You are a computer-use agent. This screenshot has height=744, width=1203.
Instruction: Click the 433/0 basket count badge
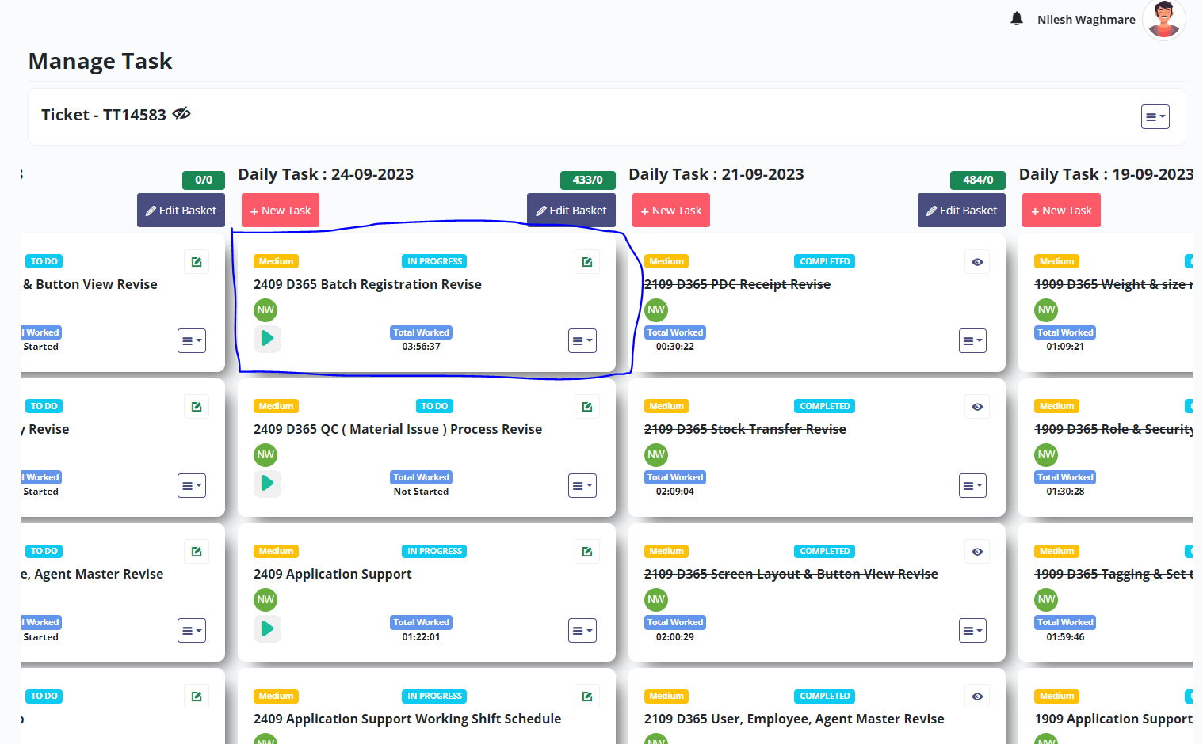coord(588,180)
